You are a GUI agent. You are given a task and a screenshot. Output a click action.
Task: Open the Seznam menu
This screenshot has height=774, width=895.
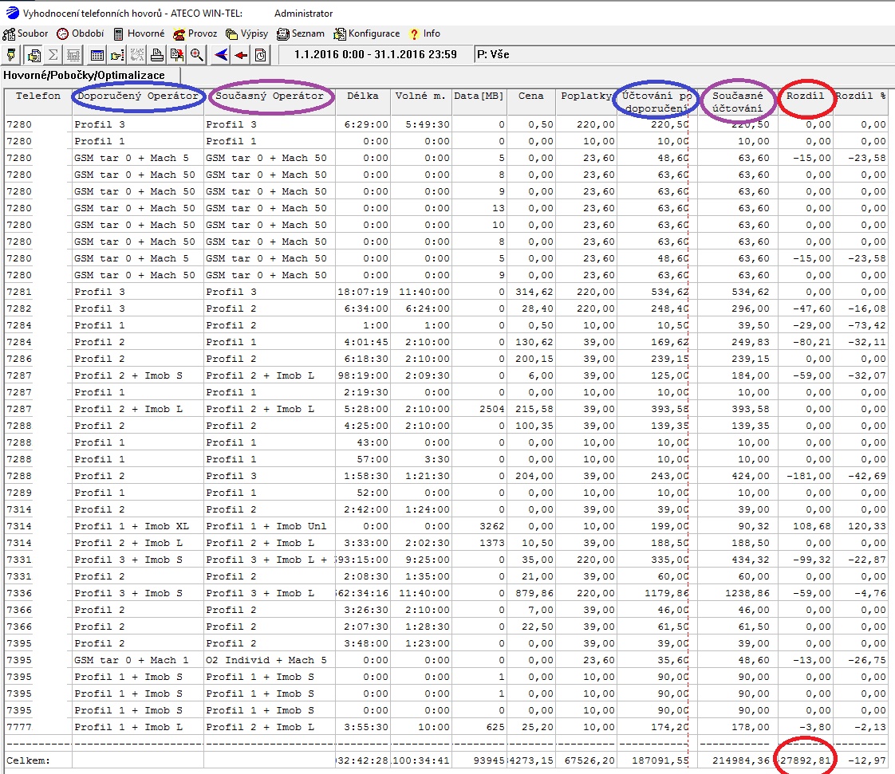(x=301, y=33)
